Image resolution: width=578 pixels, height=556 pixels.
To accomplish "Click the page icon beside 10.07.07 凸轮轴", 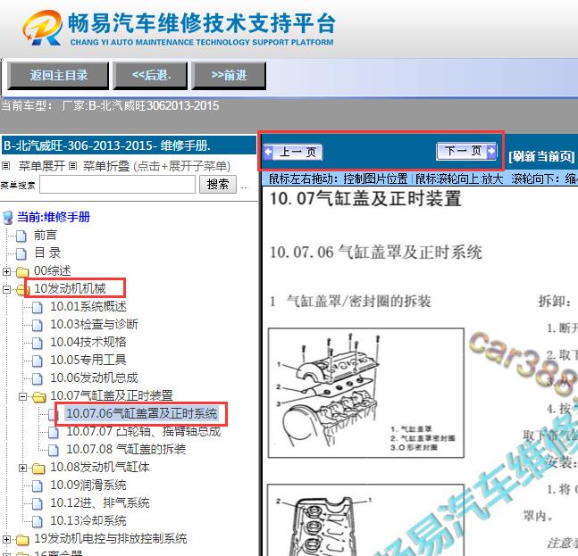I will [54, 432].
